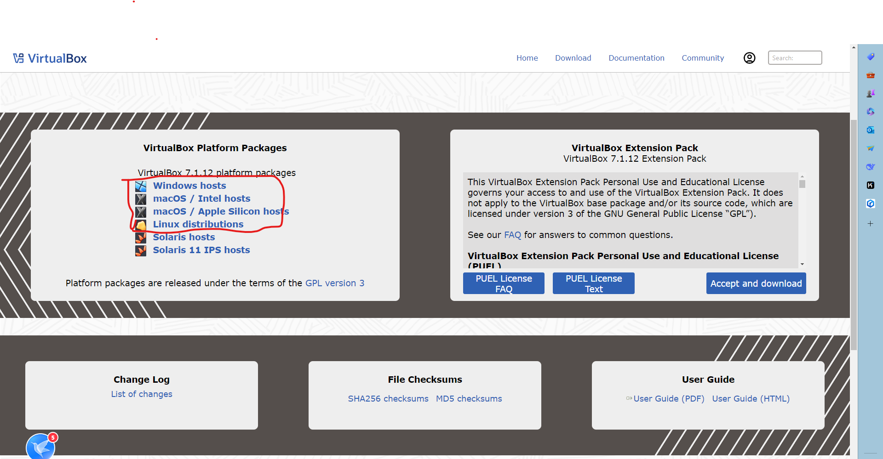Click Accept and download button
Image resolution: width=883 pixels, height=459 pixels.
756,283
